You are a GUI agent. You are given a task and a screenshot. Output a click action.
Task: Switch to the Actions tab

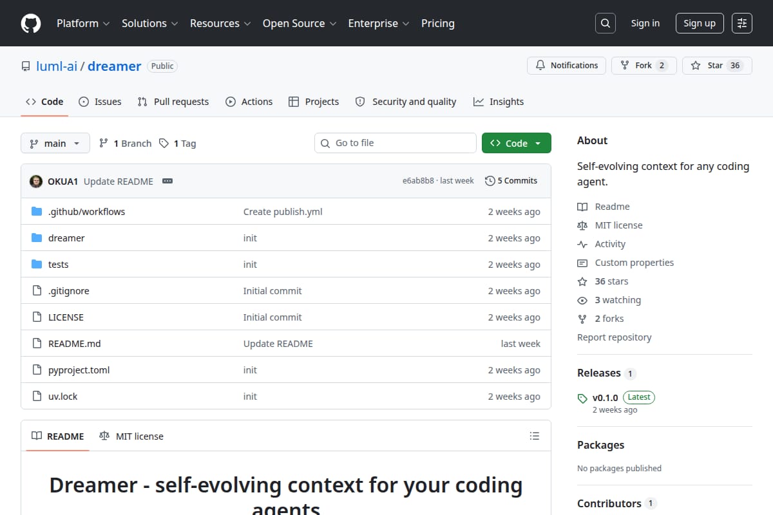click(249, 102)
